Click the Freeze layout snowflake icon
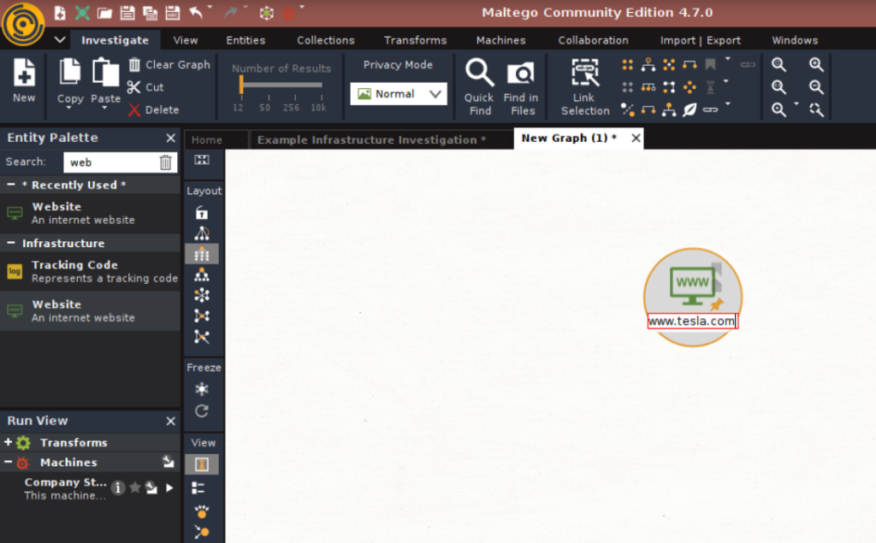Screen dimensions: 876x543 coord(202,389)
